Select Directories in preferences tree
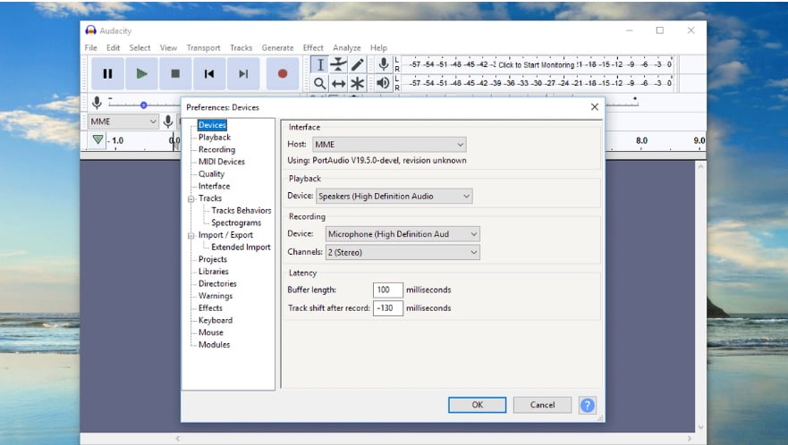Viewport: 788px width, 445px height. (217, 284)
